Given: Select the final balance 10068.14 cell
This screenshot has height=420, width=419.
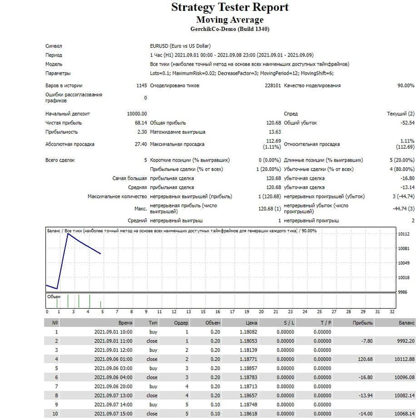Looking at the screenshot, I should [x=402, y=414].
